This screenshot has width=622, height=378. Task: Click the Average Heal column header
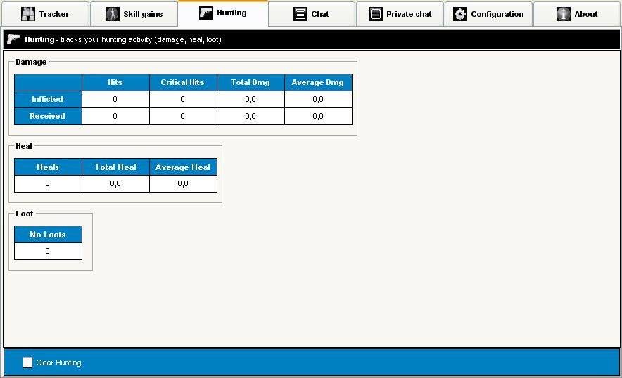point(183,167)
